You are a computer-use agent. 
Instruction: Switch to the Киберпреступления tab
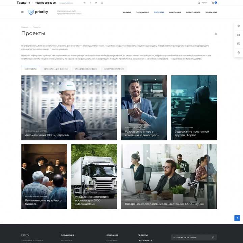pos(114,69)
